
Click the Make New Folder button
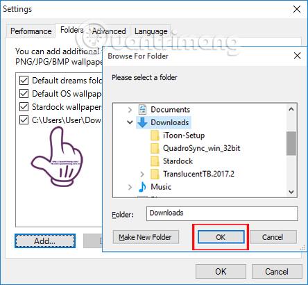[146, 237]
